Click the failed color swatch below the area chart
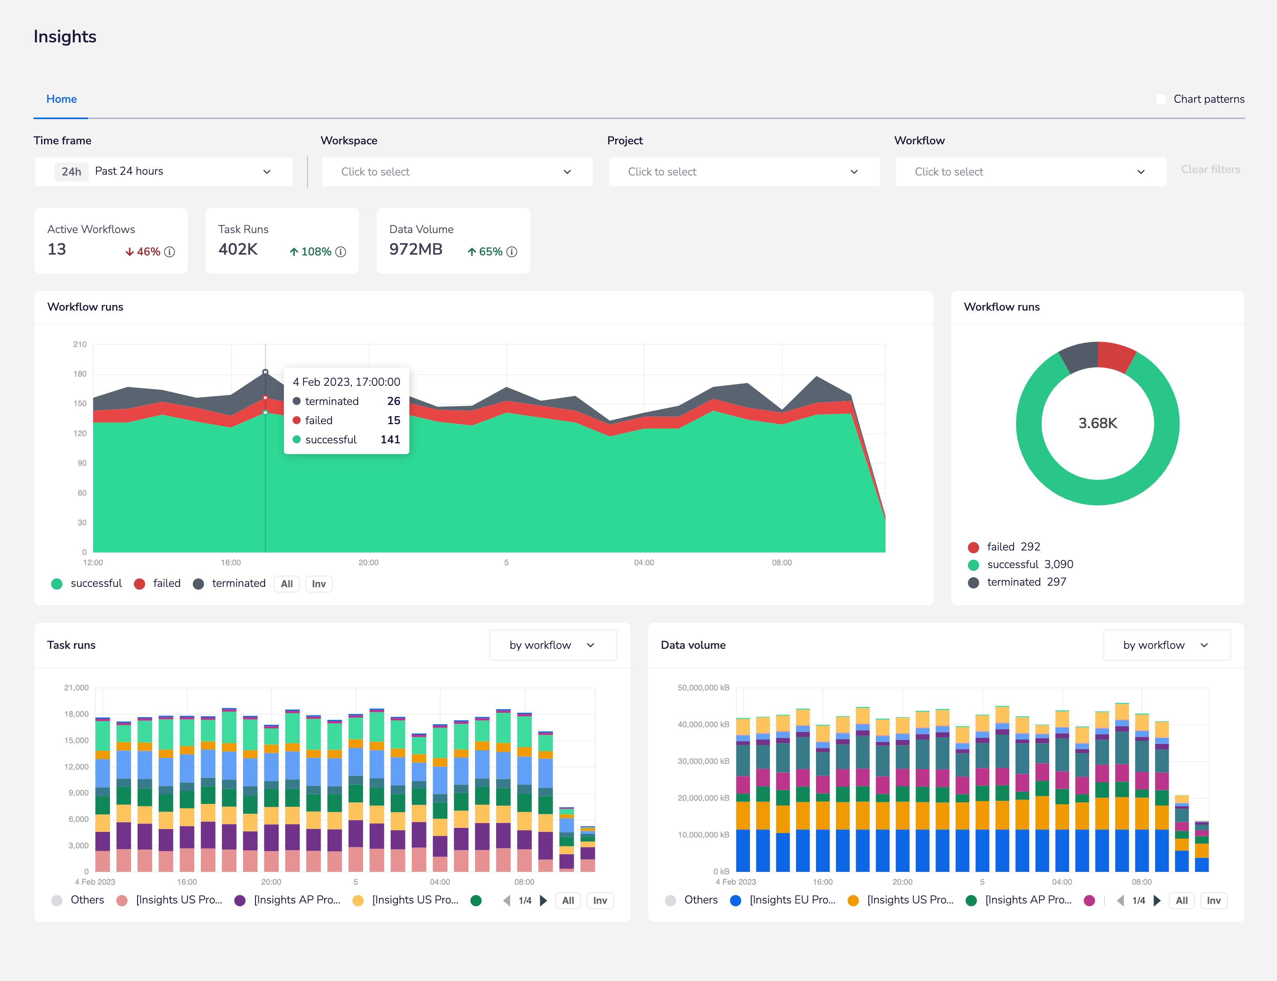Viewport: 1277px width, 981px height. click(x=140, y=583)
